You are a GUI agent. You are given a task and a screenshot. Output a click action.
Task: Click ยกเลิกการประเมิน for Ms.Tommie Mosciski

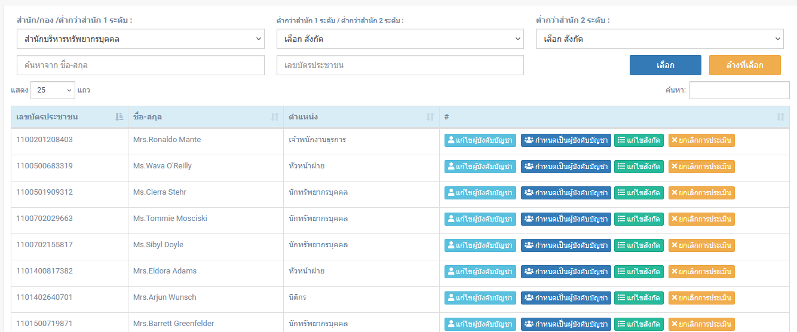point(701,219)
